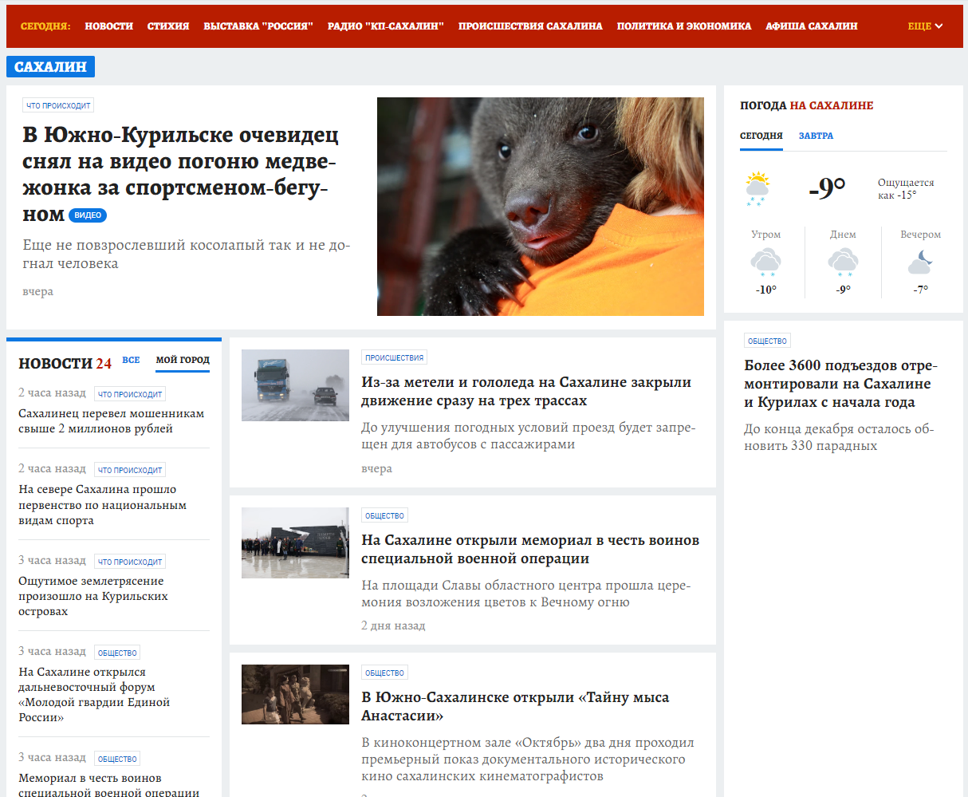Viewport: 968px width, 797px height.
Task: Open ВЫСТАВКА "РОССИЯ" menu item
Action: (258, 26)
